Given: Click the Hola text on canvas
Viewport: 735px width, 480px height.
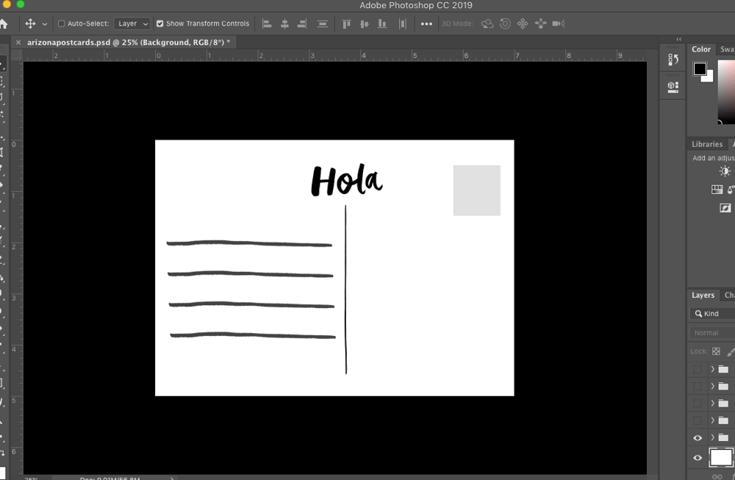Looking at the screenshot, I should click(347, 181).
